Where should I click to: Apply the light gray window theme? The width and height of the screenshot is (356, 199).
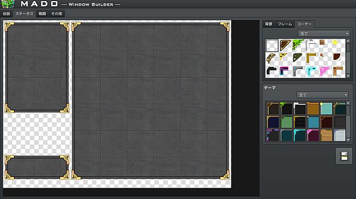click(x=340, y=135)
